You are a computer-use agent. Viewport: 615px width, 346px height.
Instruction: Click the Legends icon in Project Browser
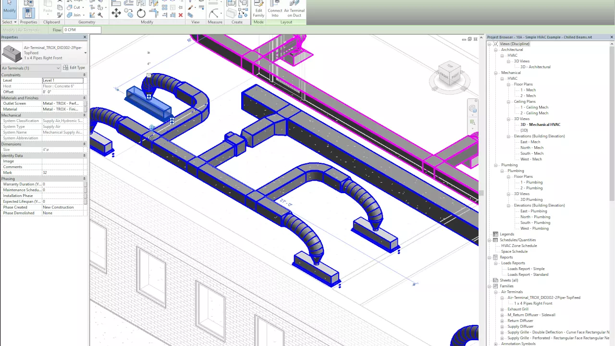click(x=495, y=234)
